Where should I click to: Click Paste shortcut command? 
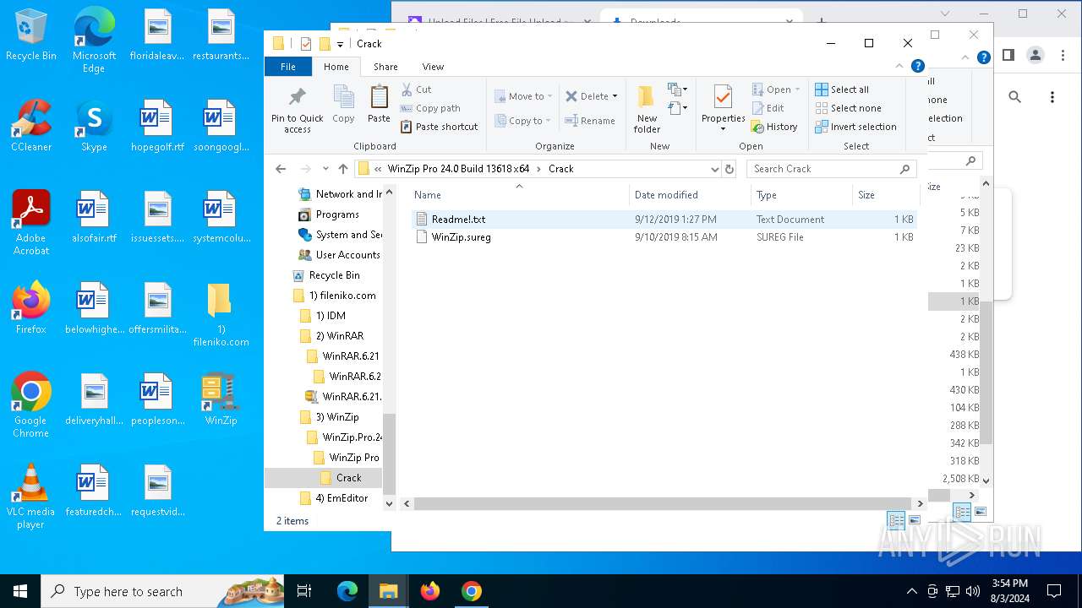[439, 127]
